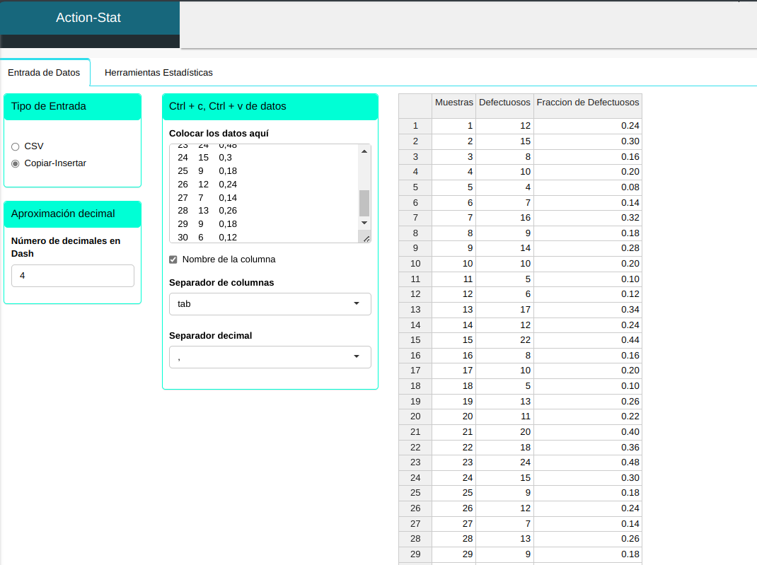Viewport: 757px width, 565px height.
Task: Open the Separador de columnas dropdown
Action: coord(270,304)
